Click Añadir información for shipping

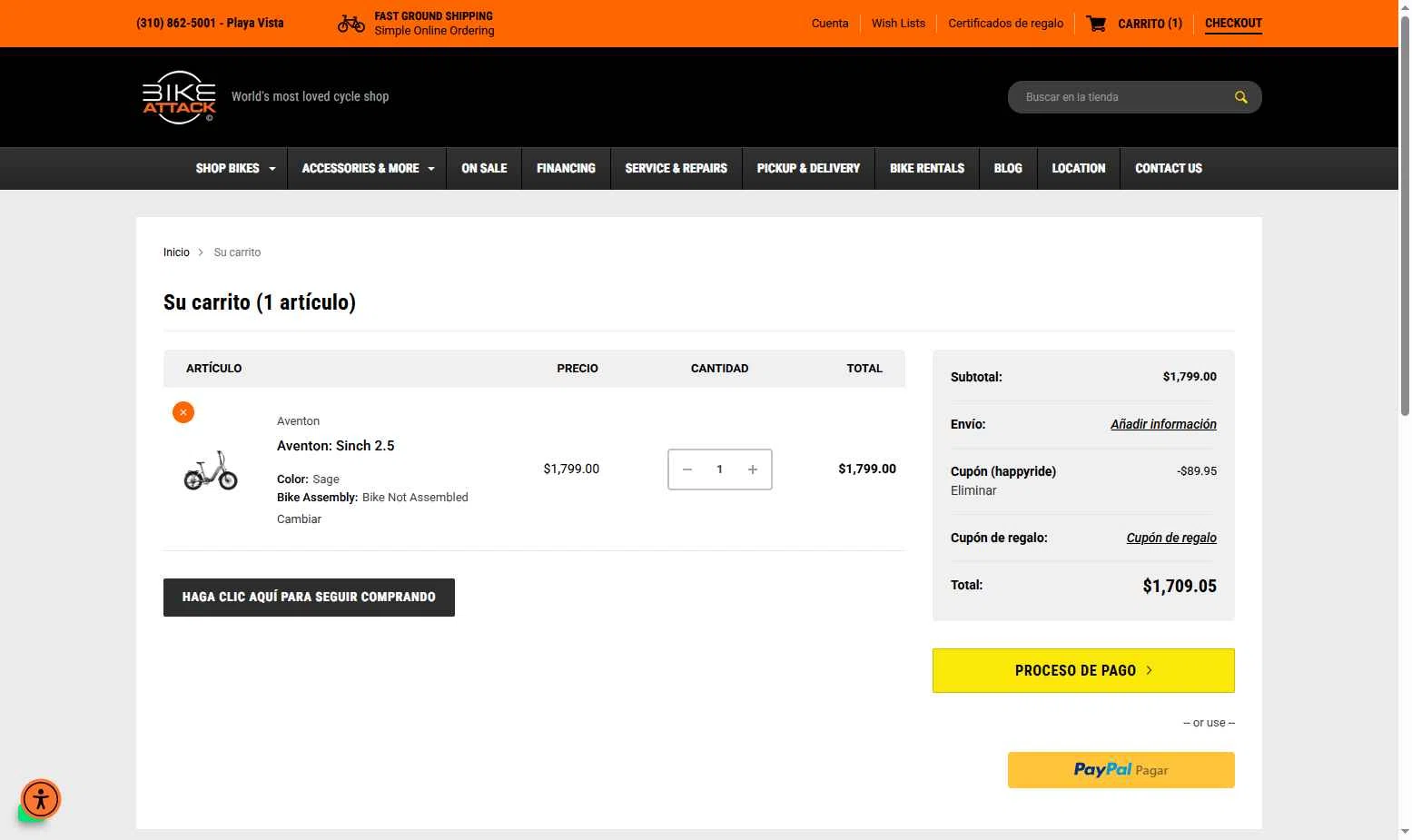tap(1163, 424)
